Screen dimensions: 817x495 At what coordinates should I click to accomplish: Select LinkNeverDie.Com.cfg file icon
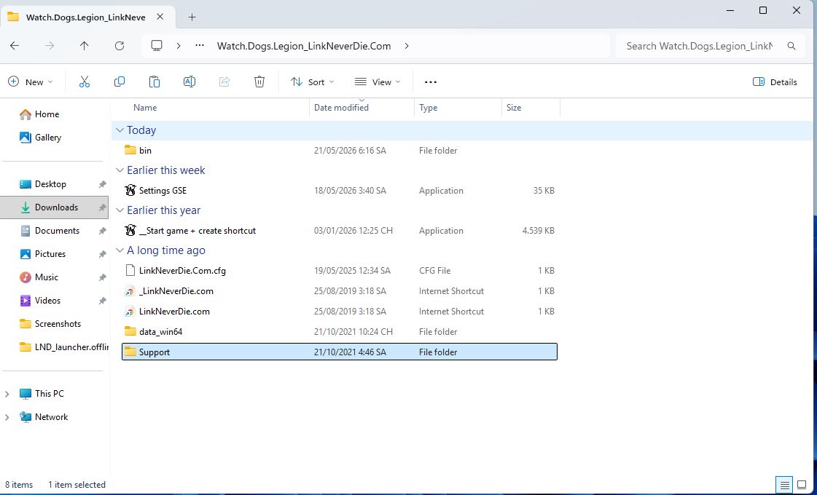click(x=130, y=271)
